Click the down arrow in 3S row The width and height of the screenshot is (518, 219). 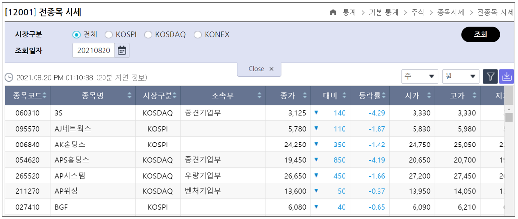[x=316, y=112]
